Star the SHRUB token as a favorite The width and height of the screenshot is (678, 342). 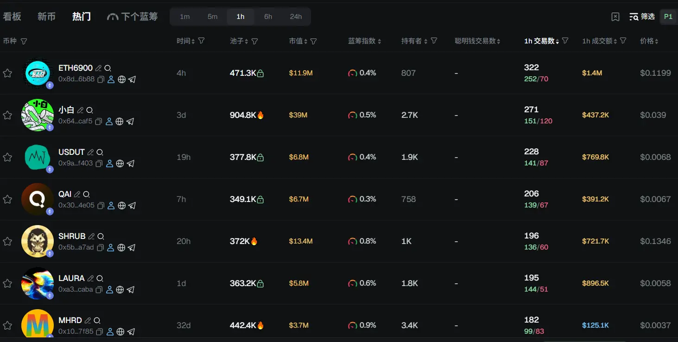pos(7,241)
